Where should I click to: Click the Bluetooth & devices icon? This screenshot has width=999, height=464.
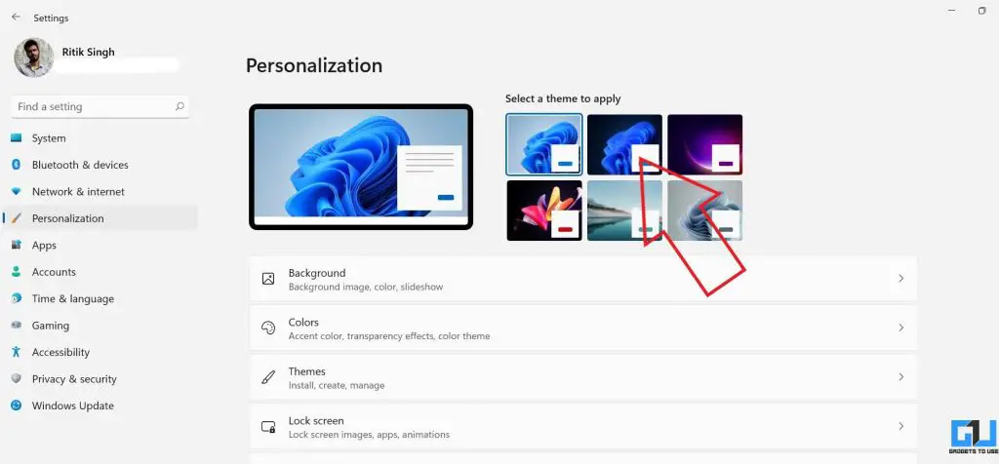pos(16,165)
